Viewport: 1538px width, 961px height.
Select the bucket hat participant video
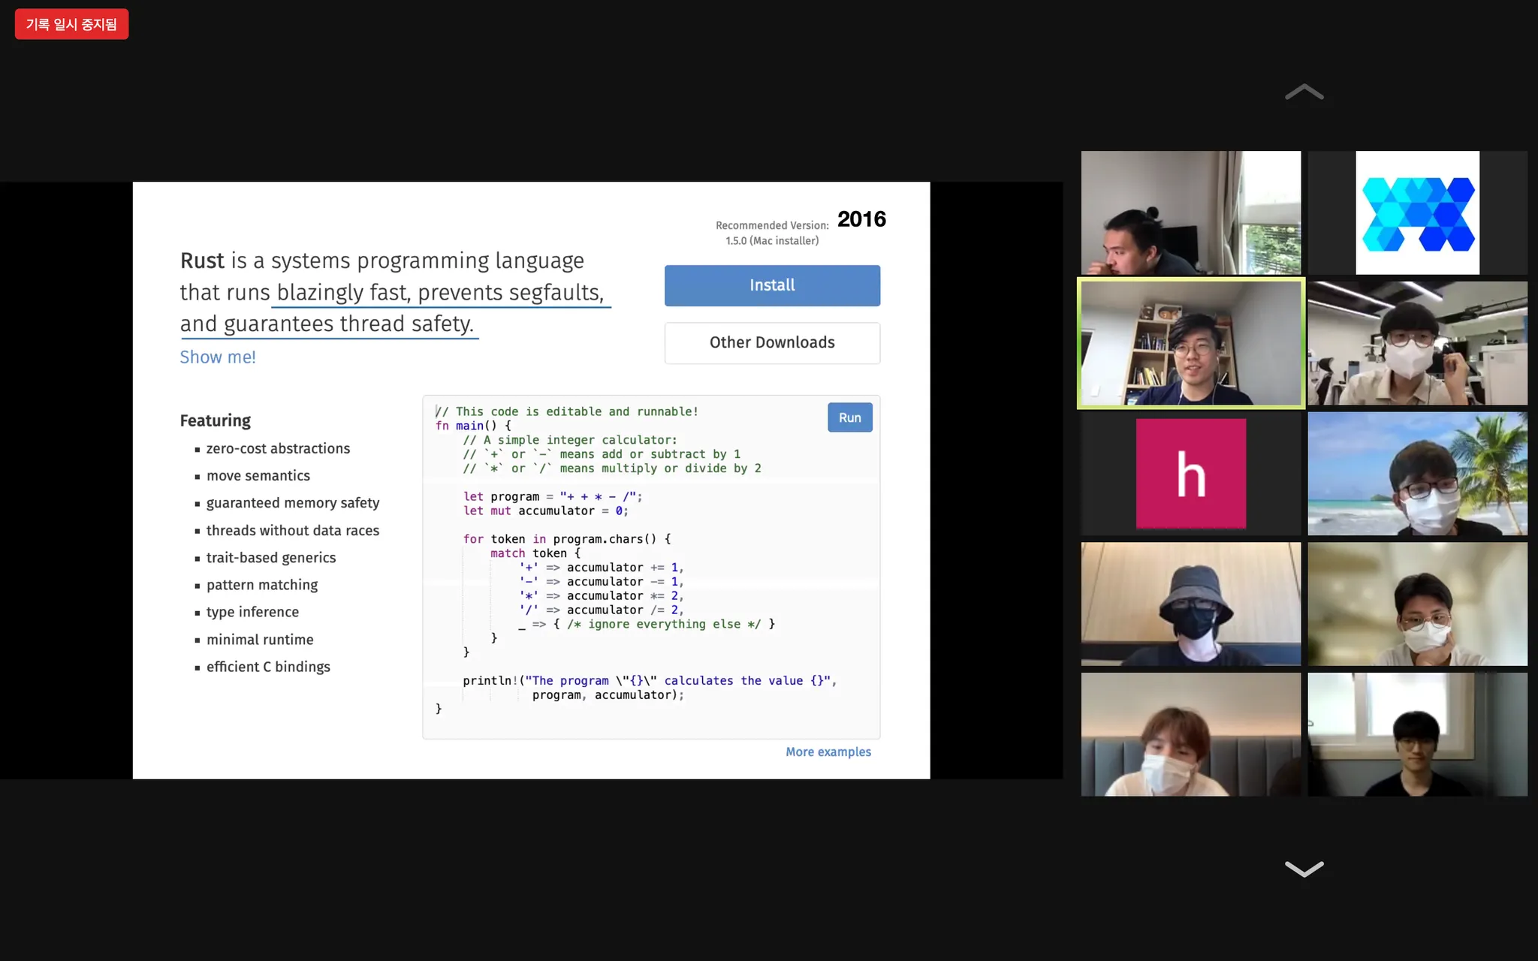(x=1190, y=604)
